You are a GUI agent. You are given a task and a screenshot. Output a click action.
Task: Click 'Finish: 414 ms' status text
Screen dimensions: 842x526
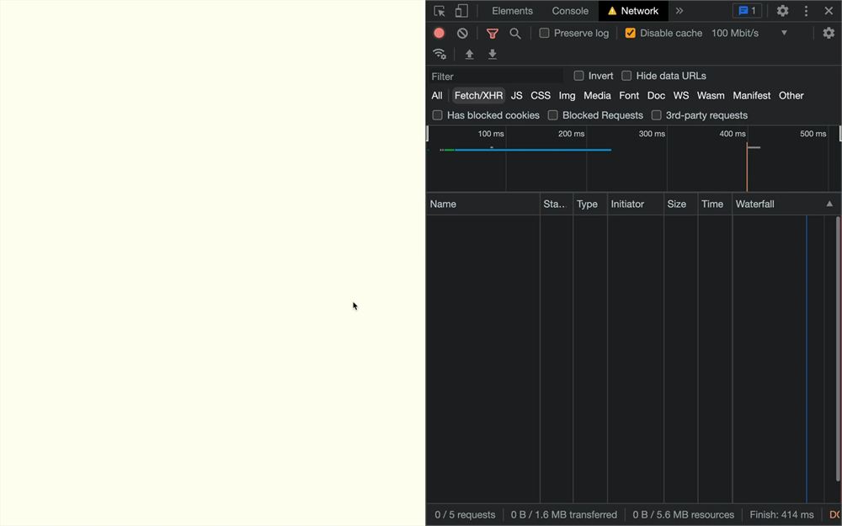782,515
